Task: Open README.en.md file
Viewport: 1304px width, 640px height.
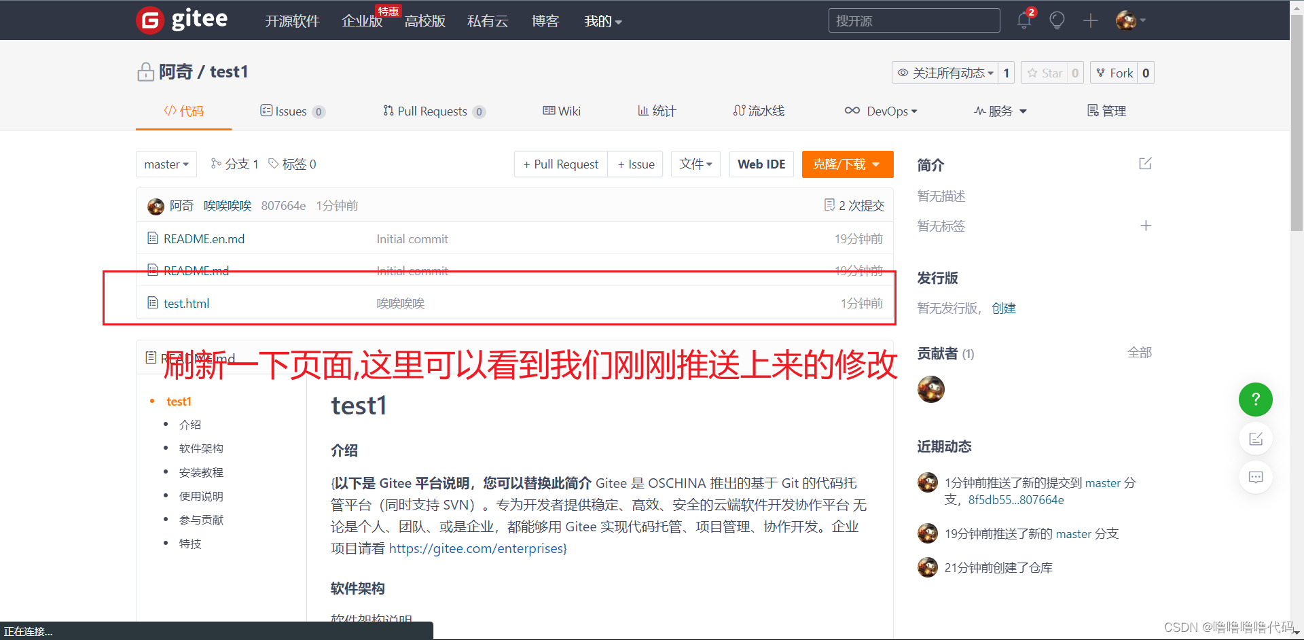Action: [204, 238]
